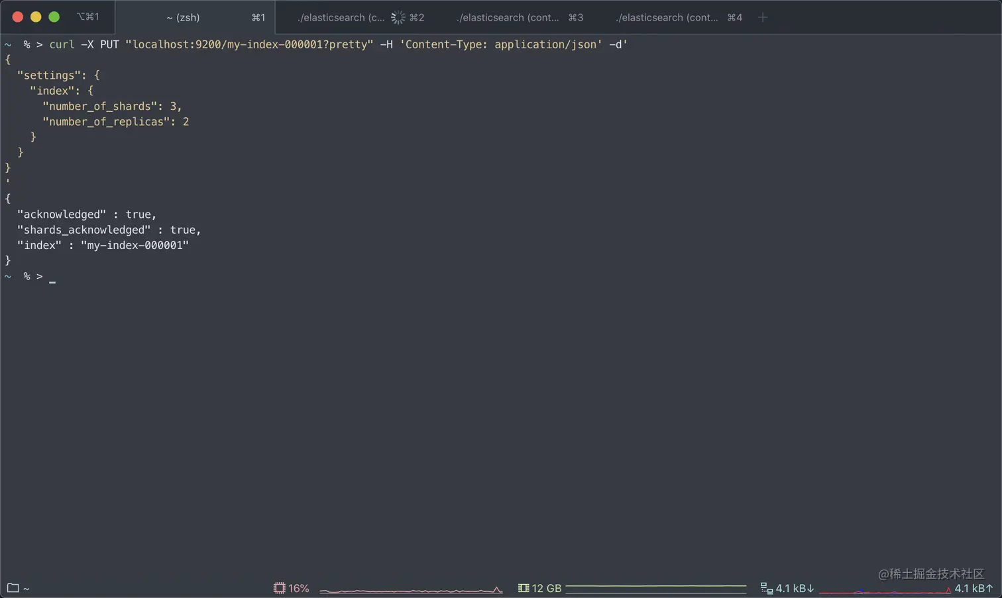Click the ⌥⌘1 window shortcut label
The image size is (1002, 598).
88,17
